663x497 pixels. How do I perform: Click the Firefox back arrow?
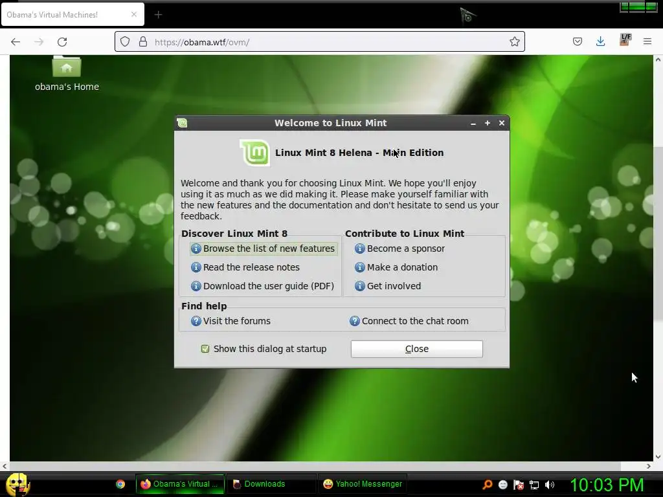16,42
